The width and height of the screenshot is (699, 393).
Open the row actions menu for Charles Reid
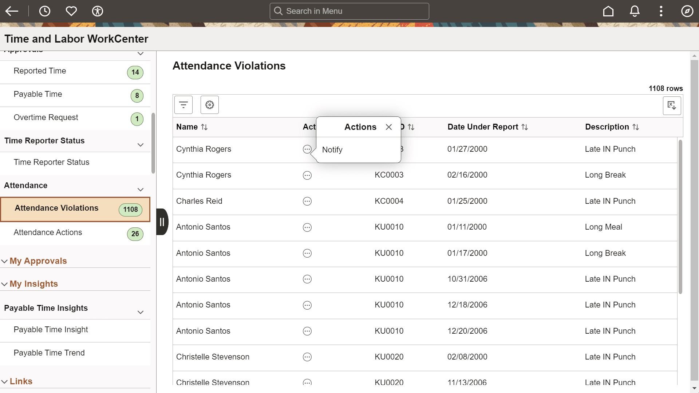tap(307, 201)
